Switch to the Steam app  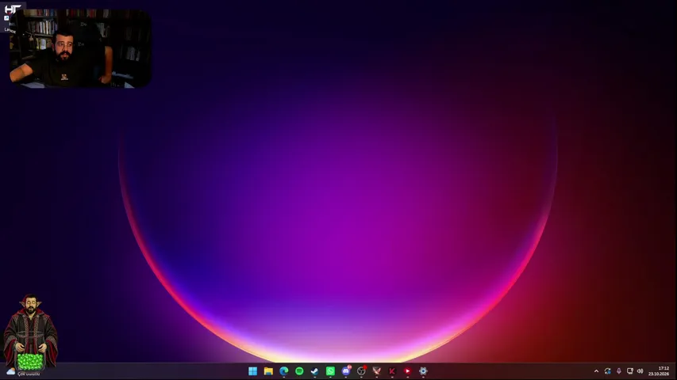point(315,371)
